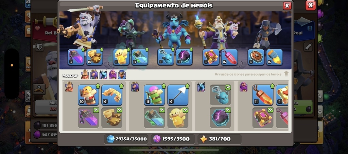This screenshot has height=154, width=348.
Task: Tap the Royal Champion's shield equipment slot
Action: coord(256,57)
